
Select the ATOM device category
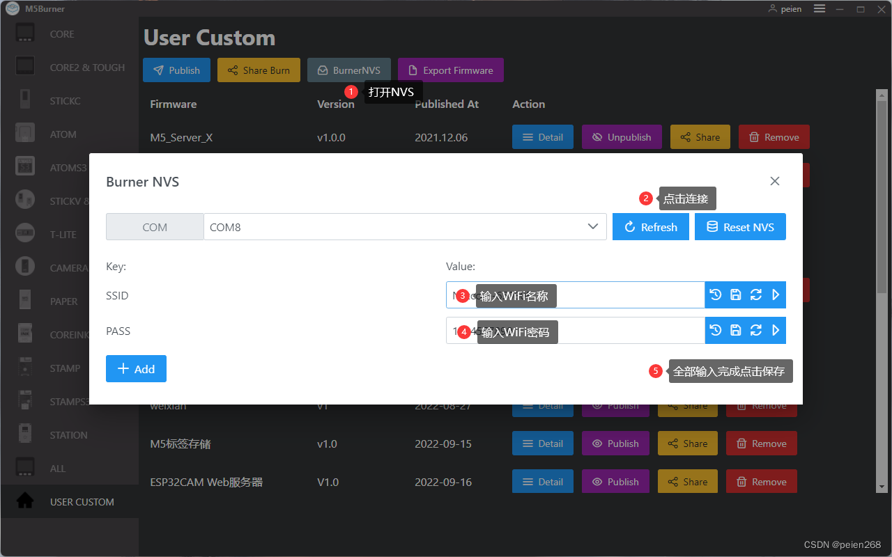69,134
